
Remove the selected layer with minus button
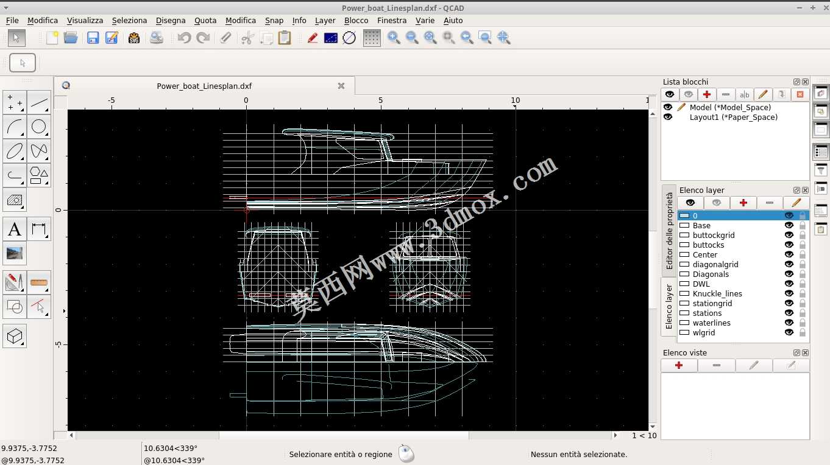click(770, 203)
